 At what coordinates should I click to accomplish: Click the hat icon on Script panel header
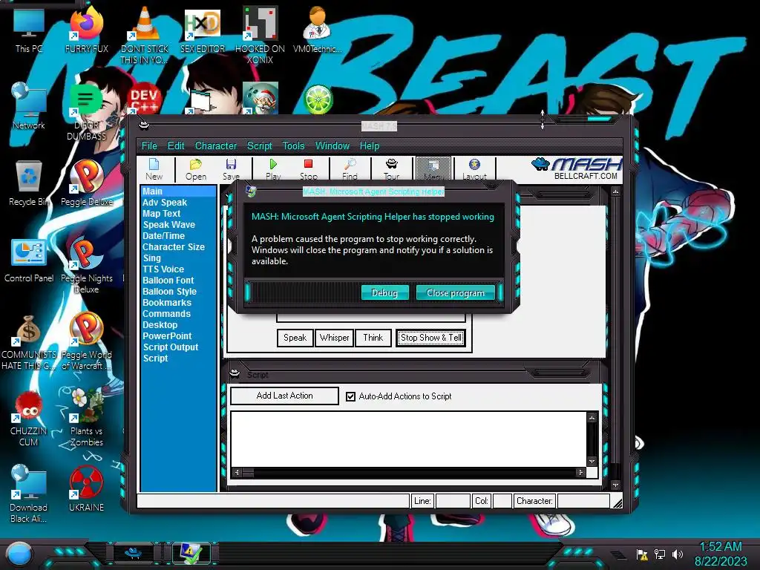pyautogui.click(x=235, y=374)
